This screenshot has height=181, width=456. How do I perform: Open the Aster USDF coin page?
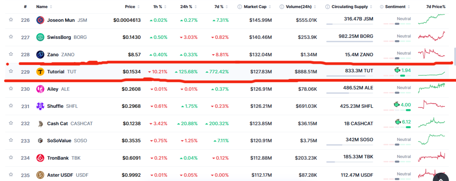click(x=60, y=175)
